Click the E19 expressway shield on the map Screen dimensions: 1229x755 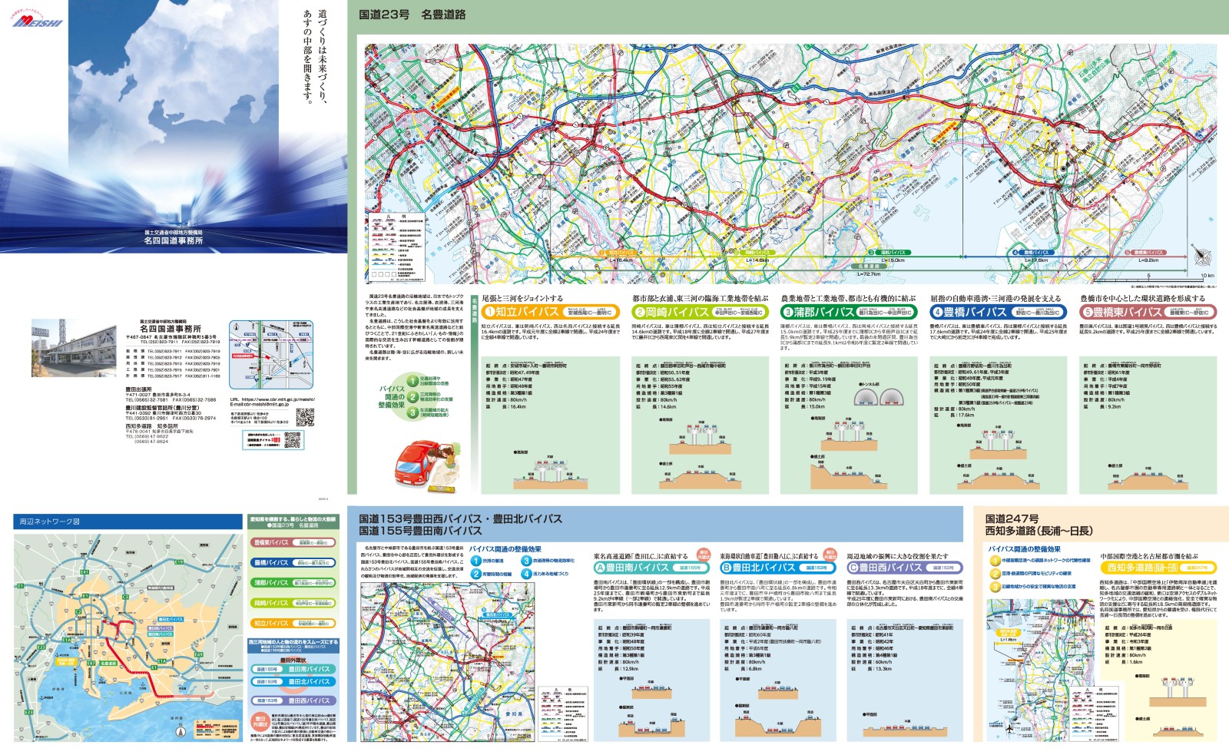[179, 561]
